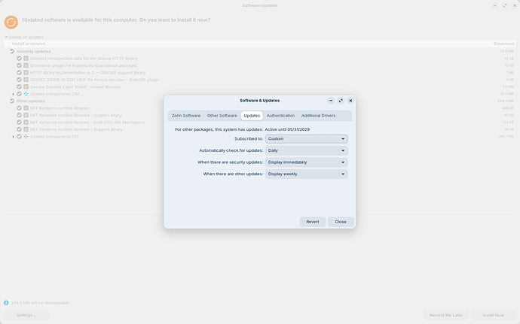
Task: Click package icon beside GObject introspection data
Action: click(x=26, y=58)
